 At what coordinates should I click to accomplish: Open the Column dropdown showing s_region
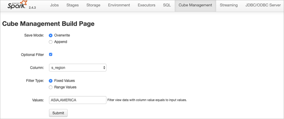(78, 68)
